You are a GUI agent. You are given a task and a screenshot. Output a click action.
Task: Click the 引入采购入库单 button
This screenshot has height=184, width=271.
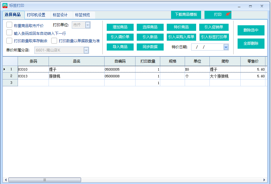pos(181,37)
